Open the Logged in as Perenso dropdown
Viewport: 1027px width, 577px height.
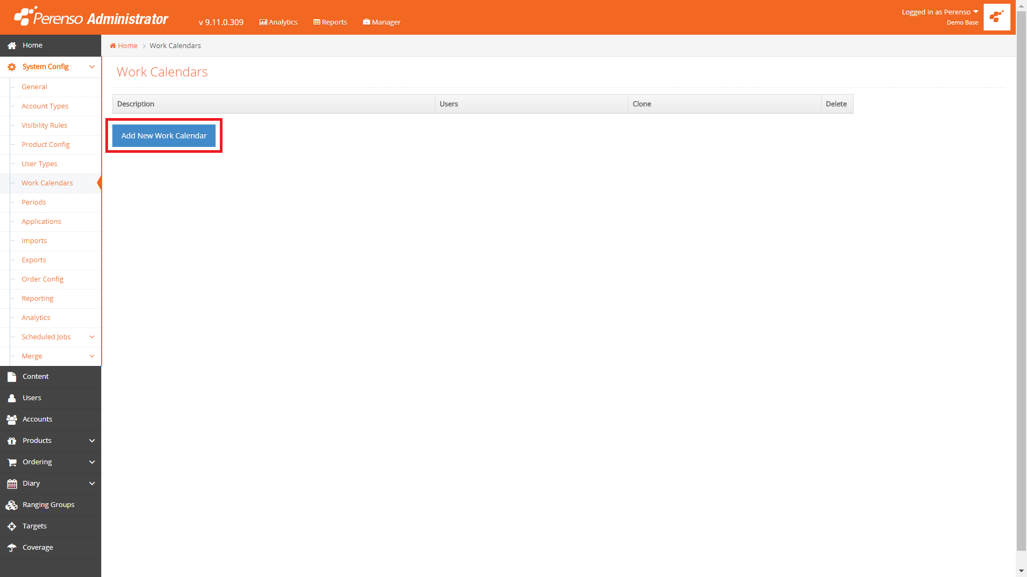(939, 12)
